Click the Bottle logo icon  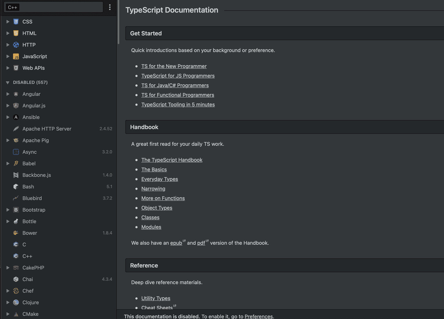(x=16, y=221)
